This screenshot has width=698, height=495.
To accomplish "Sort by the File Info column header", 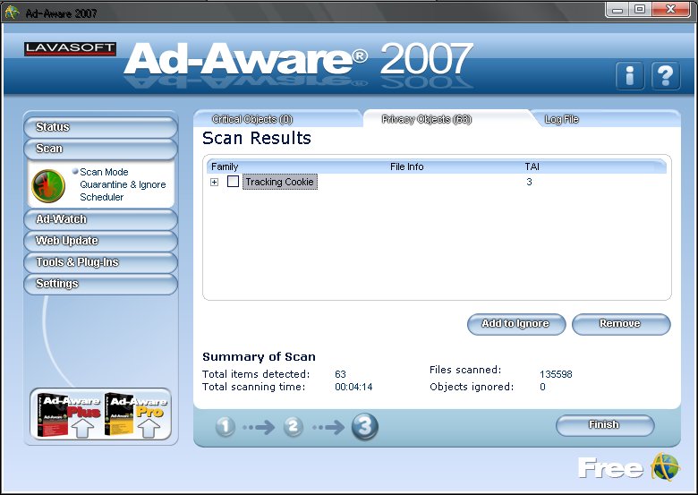I will tap(407, 166).
